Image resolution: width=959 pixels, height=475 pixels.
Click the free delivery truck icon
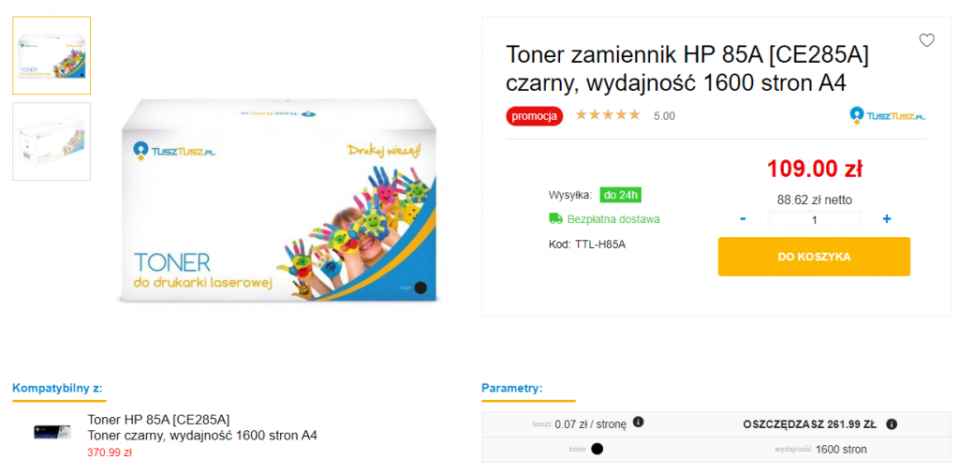coord(555,218)
